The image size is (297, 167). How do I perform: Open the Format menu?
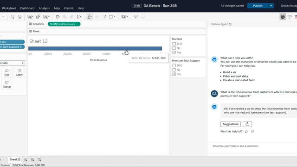[69, 8]
